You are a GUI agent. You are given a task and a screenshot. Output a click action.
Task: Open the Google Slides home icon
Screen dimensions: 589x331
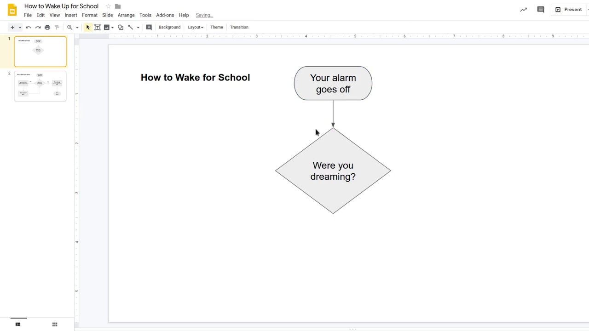click(x=12, y=10)
